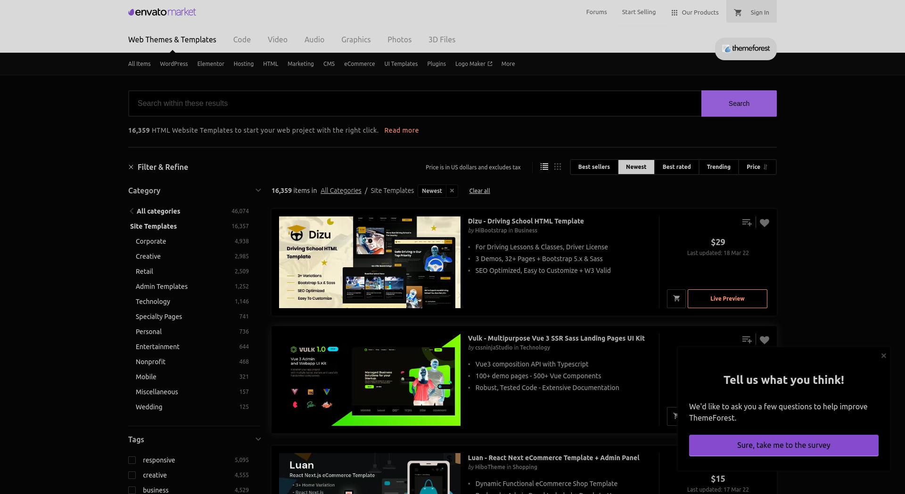Switch to the Graphics marketplace tab
The width and height of the screenshot is (905, 494).
[356, 40]
